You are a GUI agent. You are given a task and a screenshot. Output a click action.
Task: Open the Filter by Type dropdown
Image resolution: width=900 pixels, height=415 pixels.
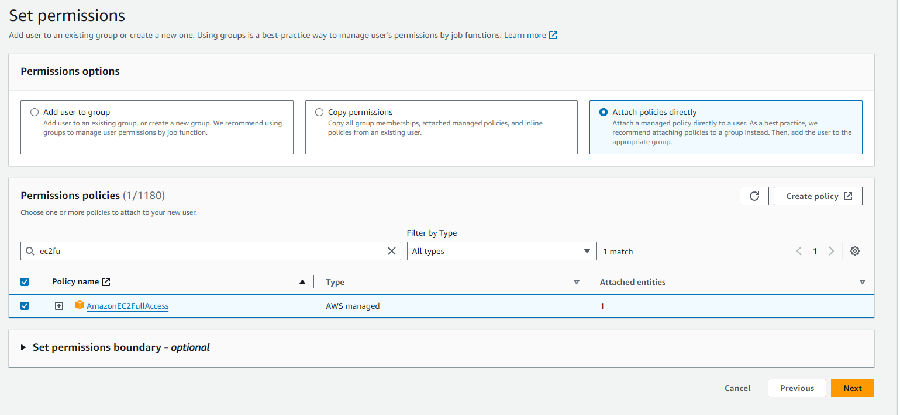[501, 251]
